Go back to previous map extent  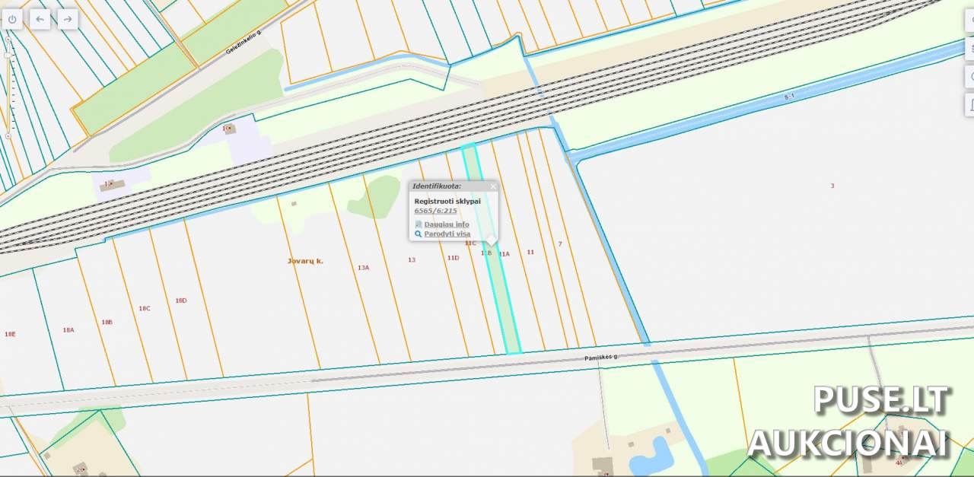[x=40, y=19]
